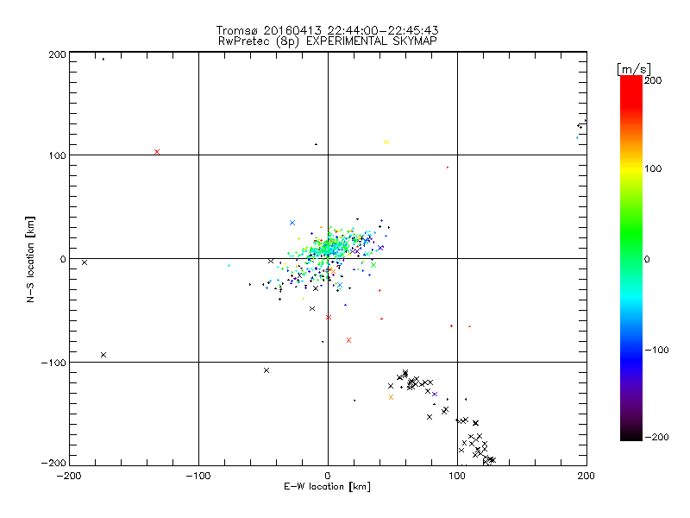Click the E-W axis '-100' tick label
690x518 pixels.
point(198,476)
